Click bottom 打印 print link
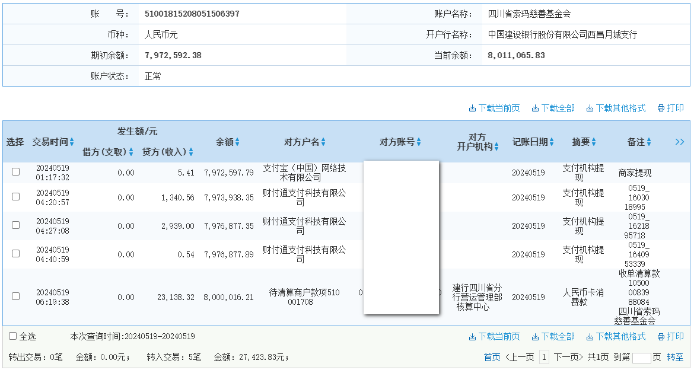Screen dimensions: 694x370 coord(670,337)
